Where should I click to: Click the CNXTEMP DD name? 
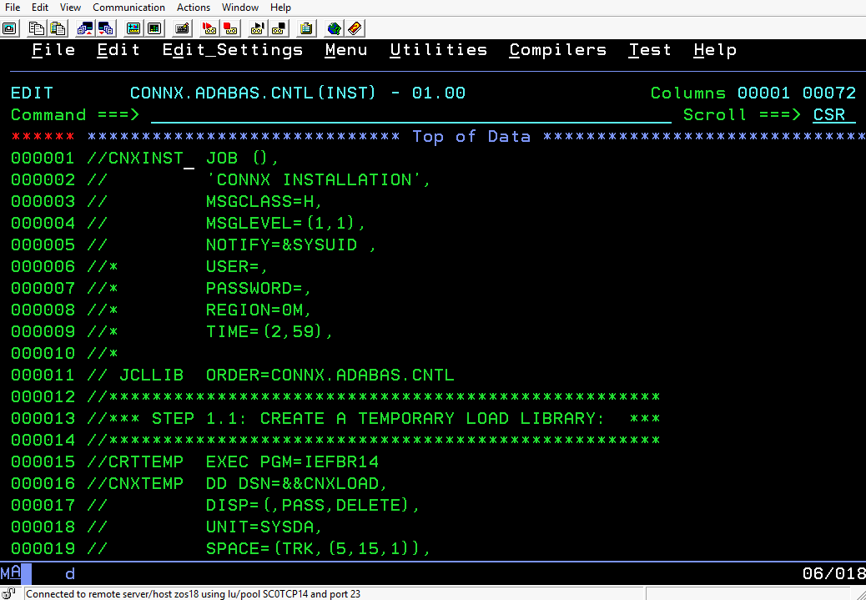point(146,483)
